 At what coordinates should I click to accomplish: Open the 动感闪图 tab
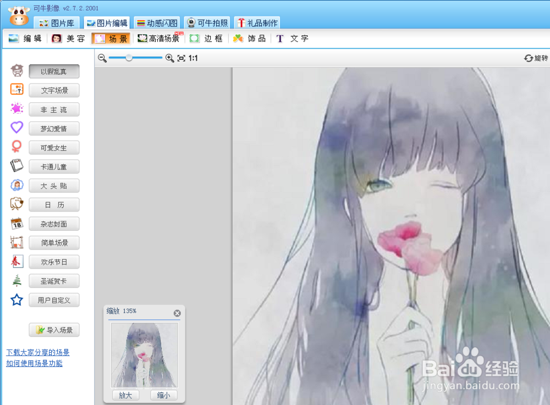pyautogui.click(x=157, y=23)
